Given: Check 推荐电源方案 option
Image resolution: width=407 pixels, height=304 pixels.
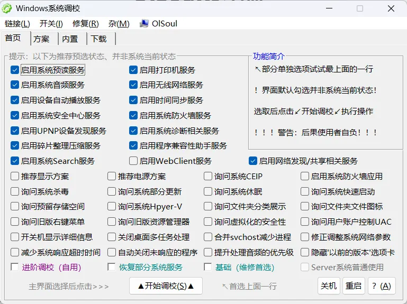Looking at the screenshot, I should click(112, 177).
